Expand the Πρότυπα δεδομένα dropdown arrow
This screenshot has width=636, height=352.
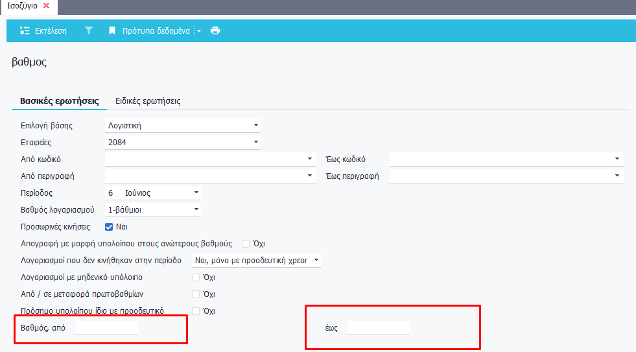pos(199,30)
